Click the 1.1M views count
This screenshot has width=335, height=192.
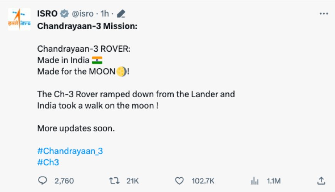click(273, 181)
